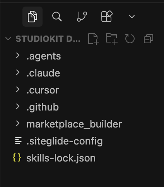Open the Explorer files view
Screen dimensions: 164x187
pos(32,17)
